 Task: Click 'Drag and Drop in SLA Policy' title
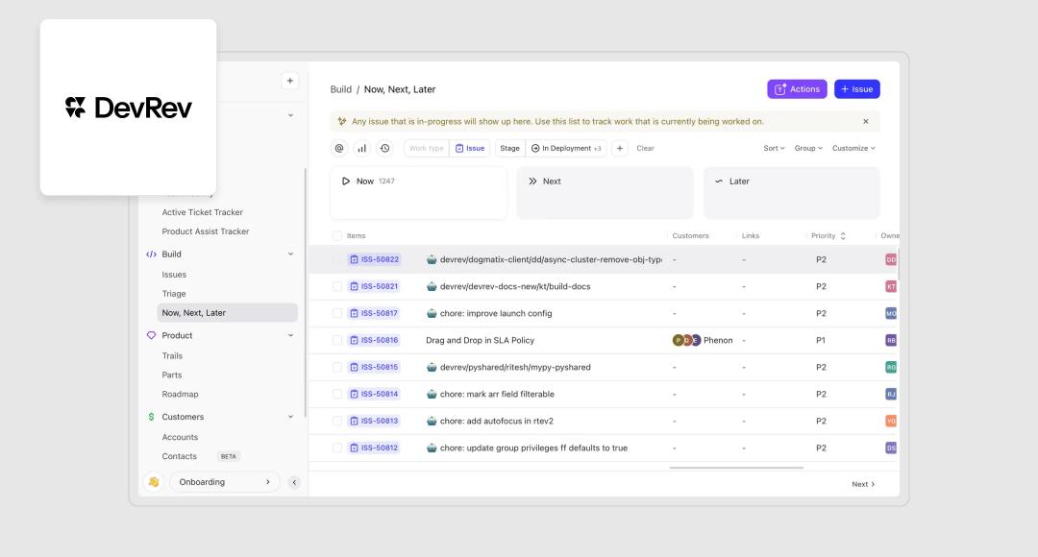coord(480,340)
